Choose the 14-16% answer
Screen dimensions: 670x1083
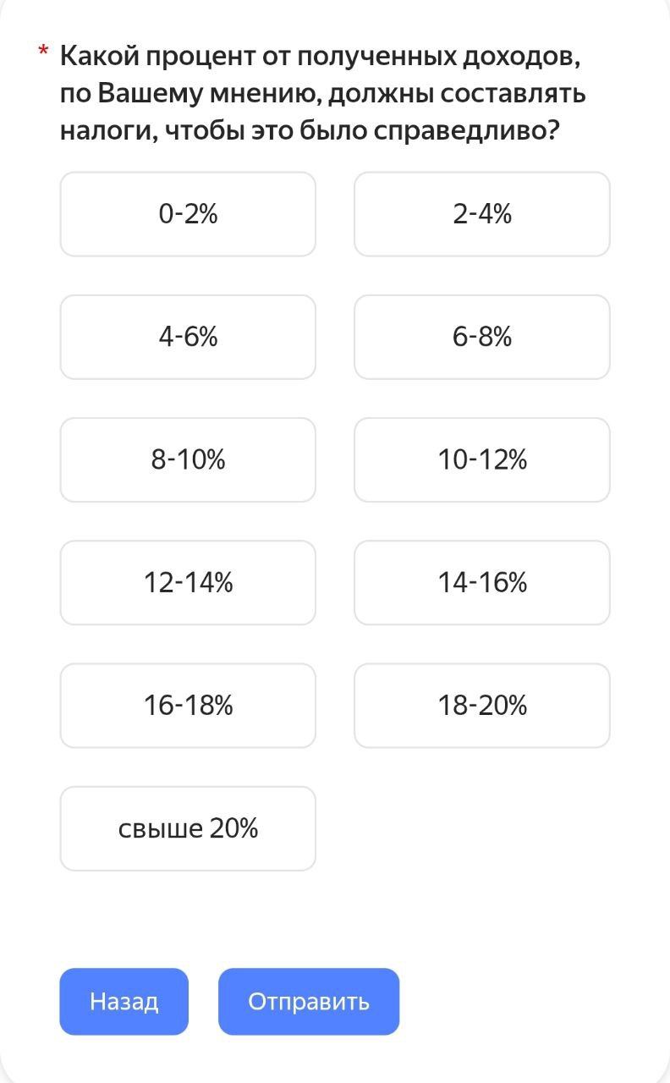[x=481, y=582]
